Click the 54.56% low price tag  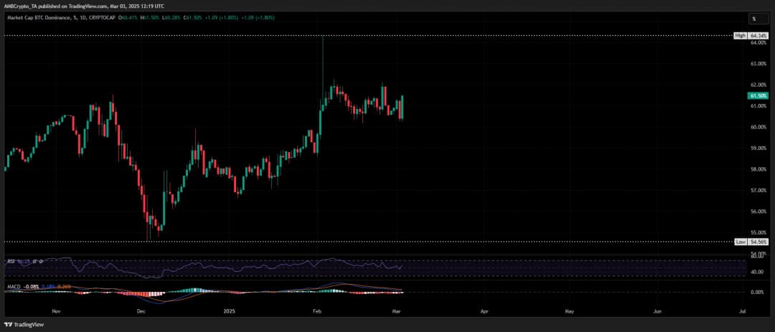(759, 242)
